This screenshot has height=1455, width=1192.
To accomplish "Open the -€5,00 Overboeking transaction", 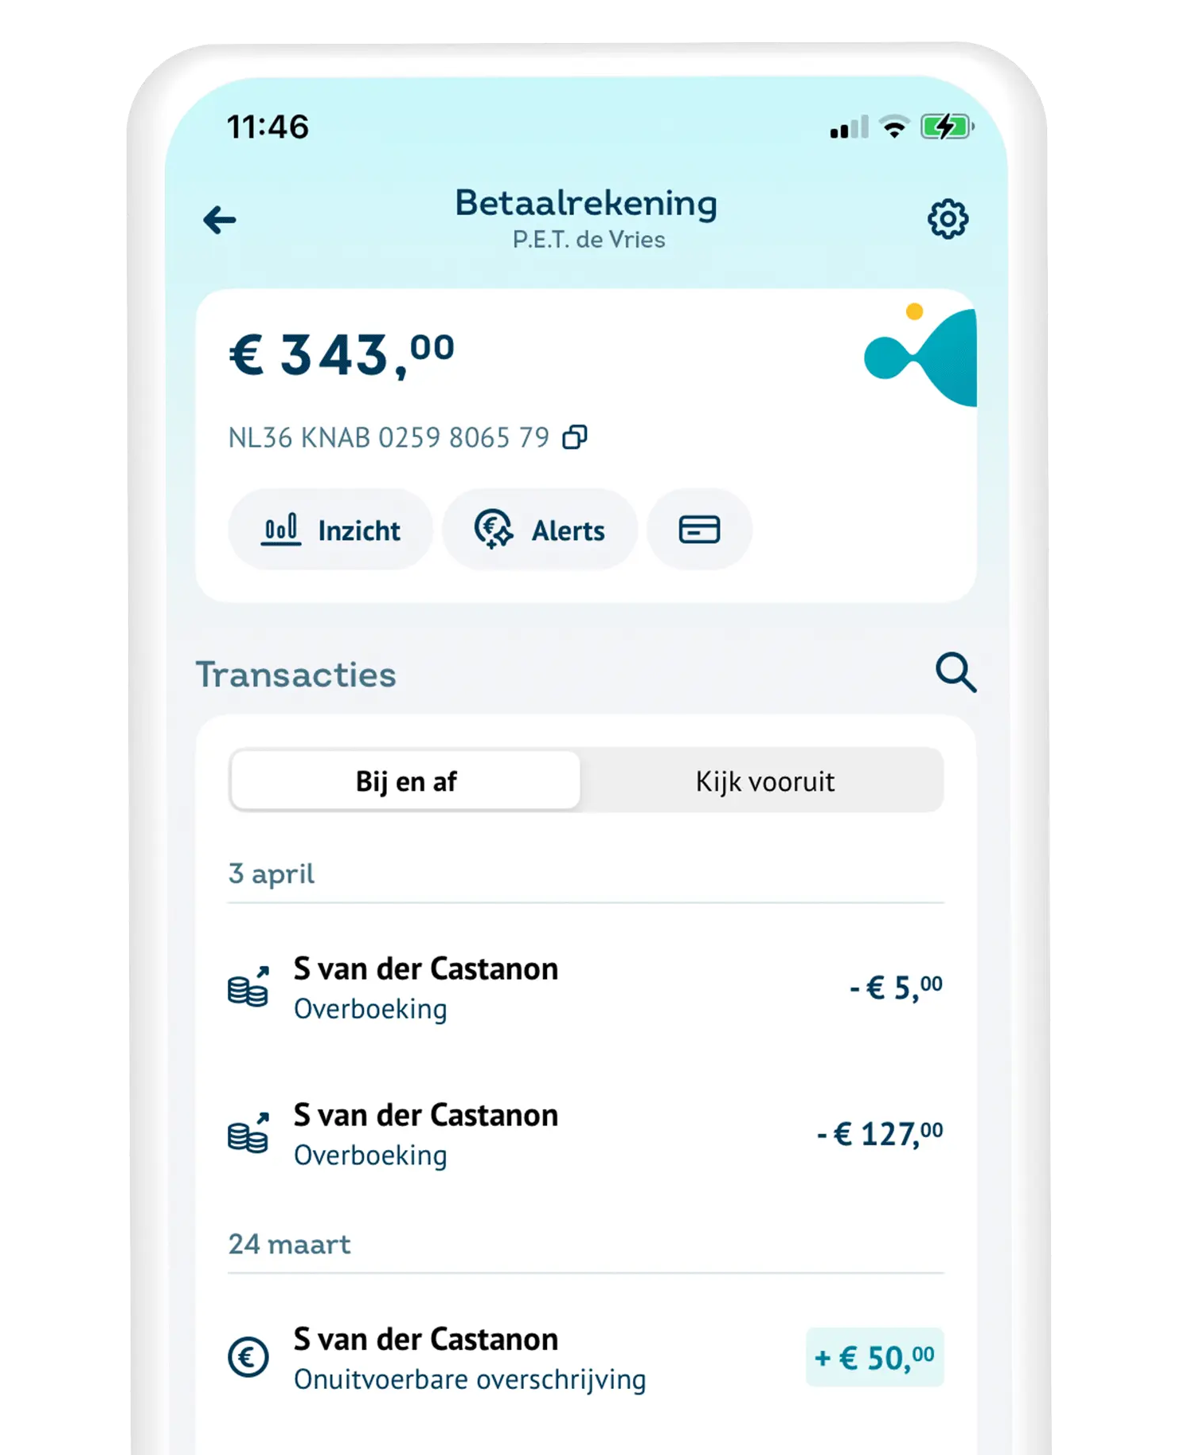I will click(x=585, y=988).
